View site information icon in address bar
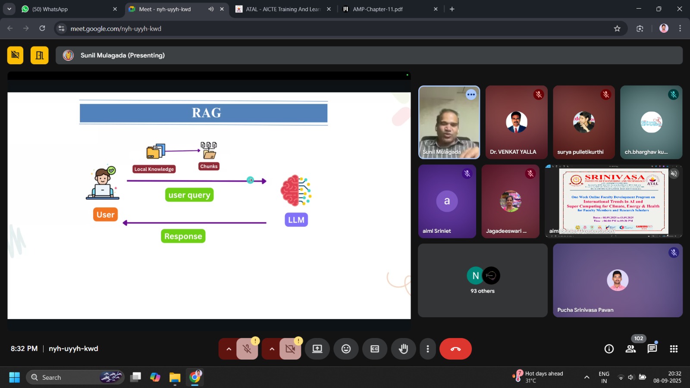The width and height of the screenshot is (690, 388). (62, 28)
